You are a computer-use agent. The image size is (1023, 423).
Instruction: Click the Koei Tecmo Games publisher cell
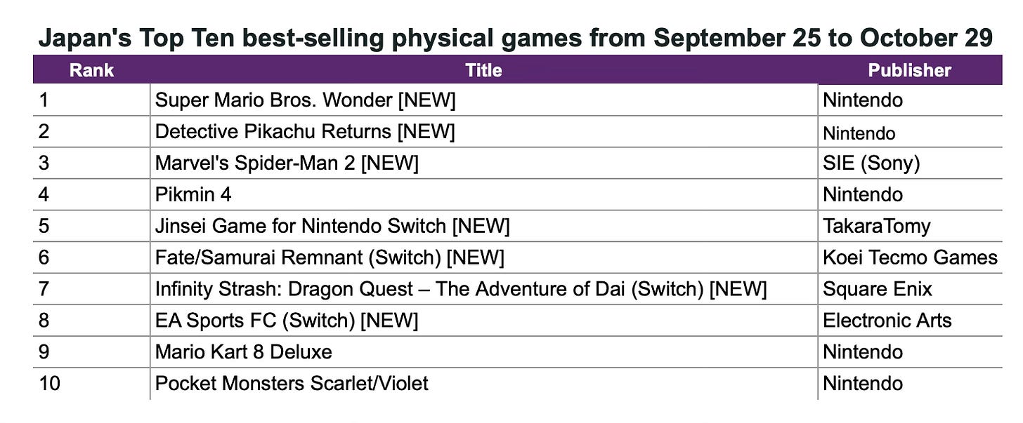[x=910, y=257]
